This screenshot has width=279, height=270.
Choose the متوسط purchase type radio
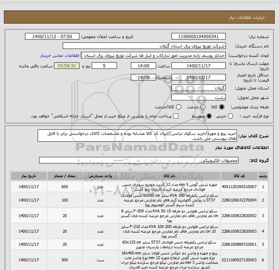(209, 116)
